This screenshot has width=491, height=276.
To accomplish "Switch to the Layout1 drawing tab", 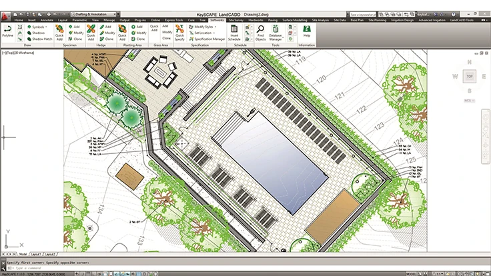I will [37, 254].
